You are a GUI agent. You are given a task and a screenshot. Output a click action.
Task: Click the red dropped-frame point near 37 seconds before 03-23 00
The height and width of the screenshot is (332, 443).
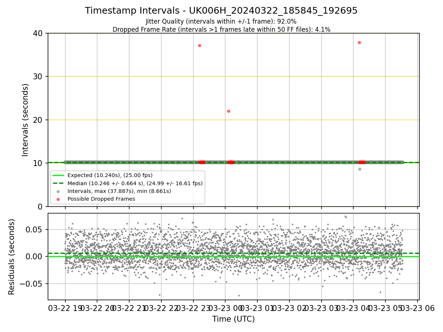(199, 45)
